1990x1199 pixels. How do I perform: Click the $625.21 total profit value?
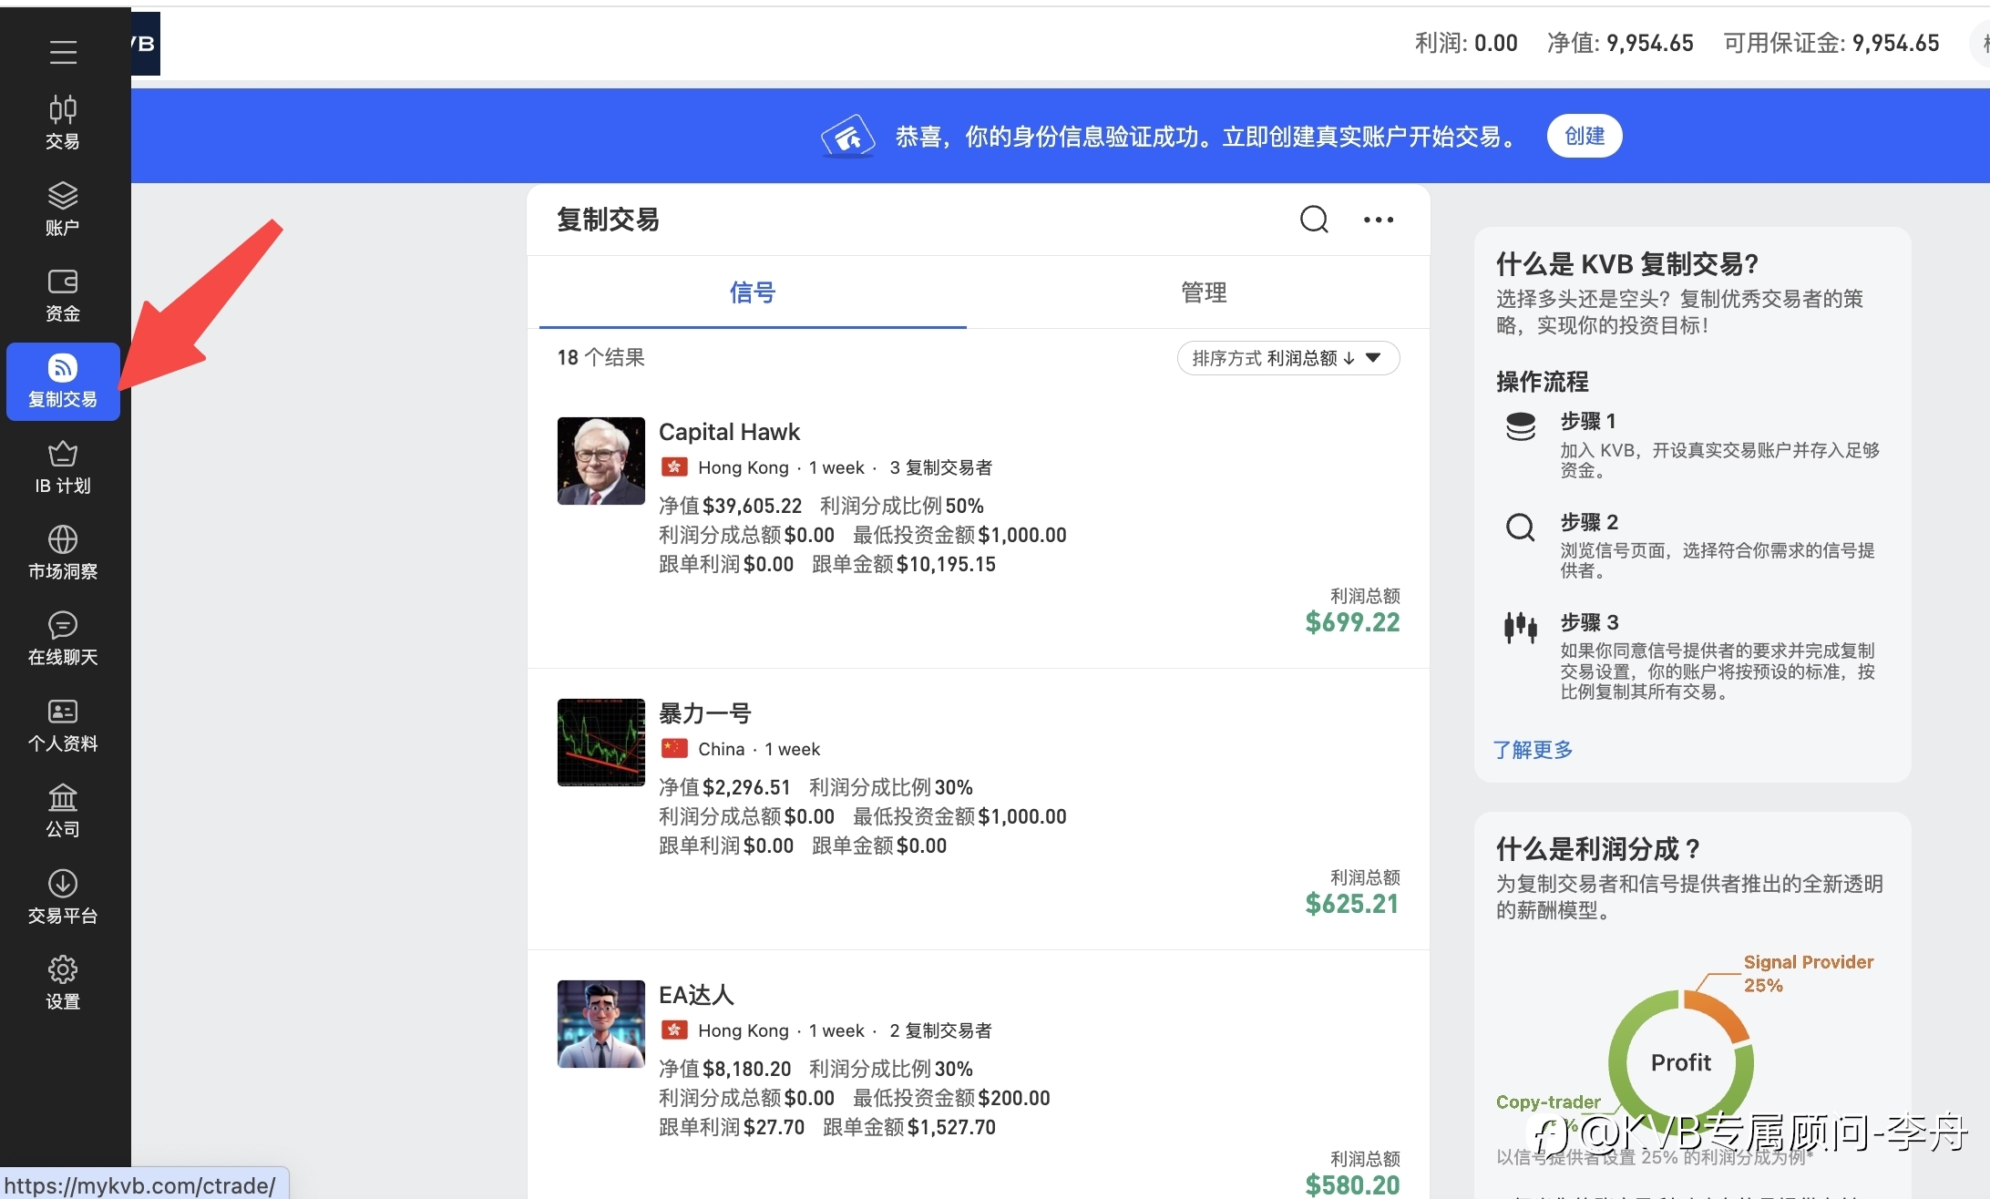pos(1352,904)
